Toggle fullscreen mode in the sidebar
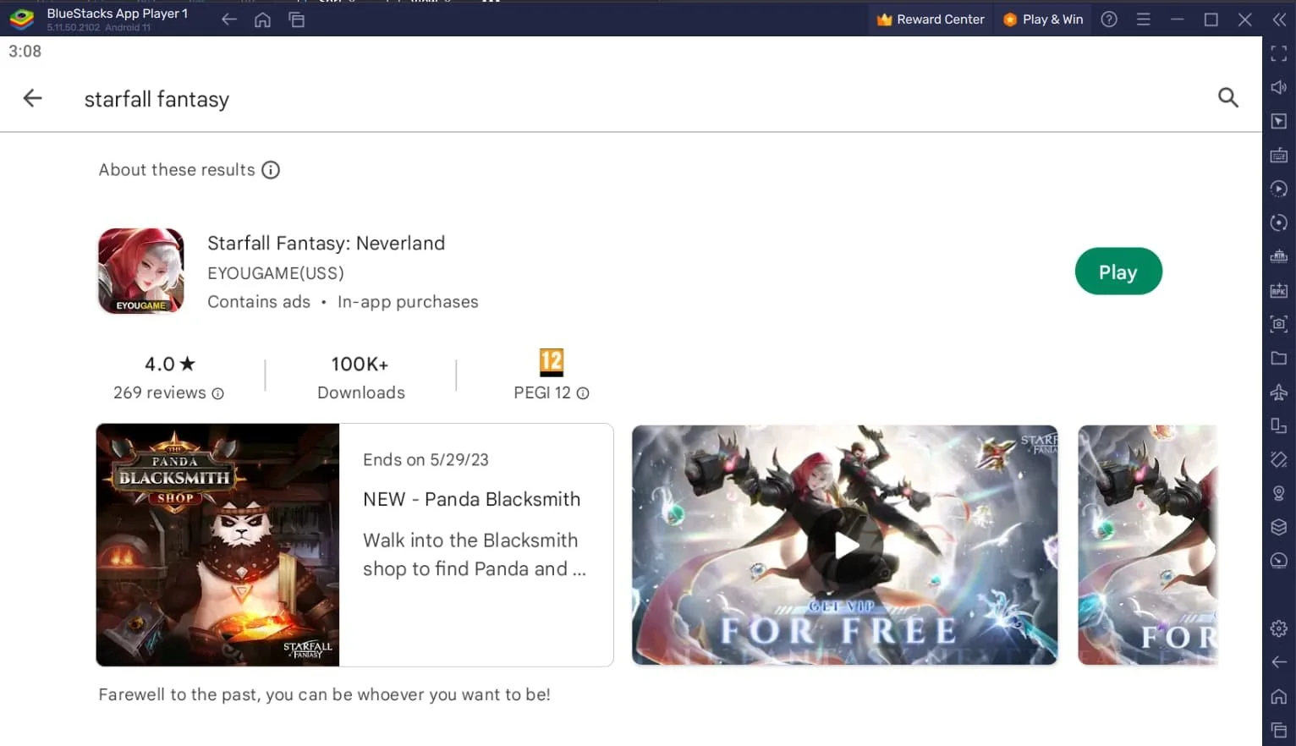 click(1279, 53)
